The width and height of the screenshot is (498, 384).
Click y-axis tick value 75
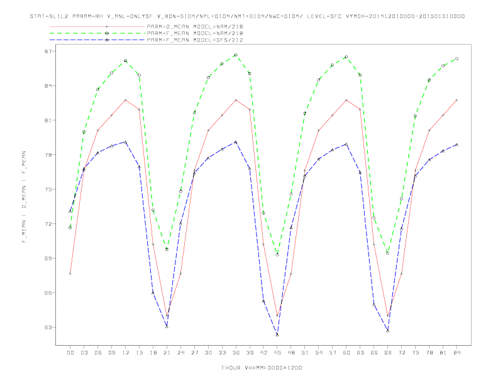point(48,189)
